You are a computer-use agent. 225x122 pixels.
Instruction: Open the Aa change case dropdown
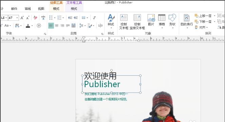point(7,26)
